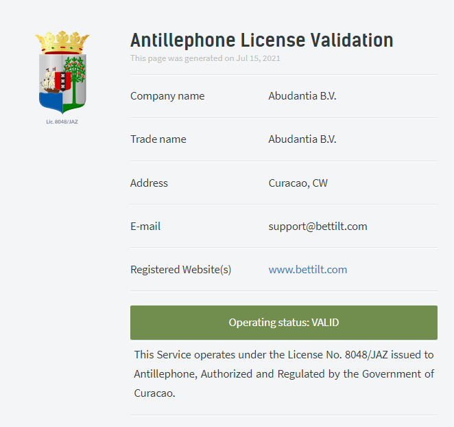Click the Address label
Viewport: 454px width, 427px height.
(x=149, y=183)
